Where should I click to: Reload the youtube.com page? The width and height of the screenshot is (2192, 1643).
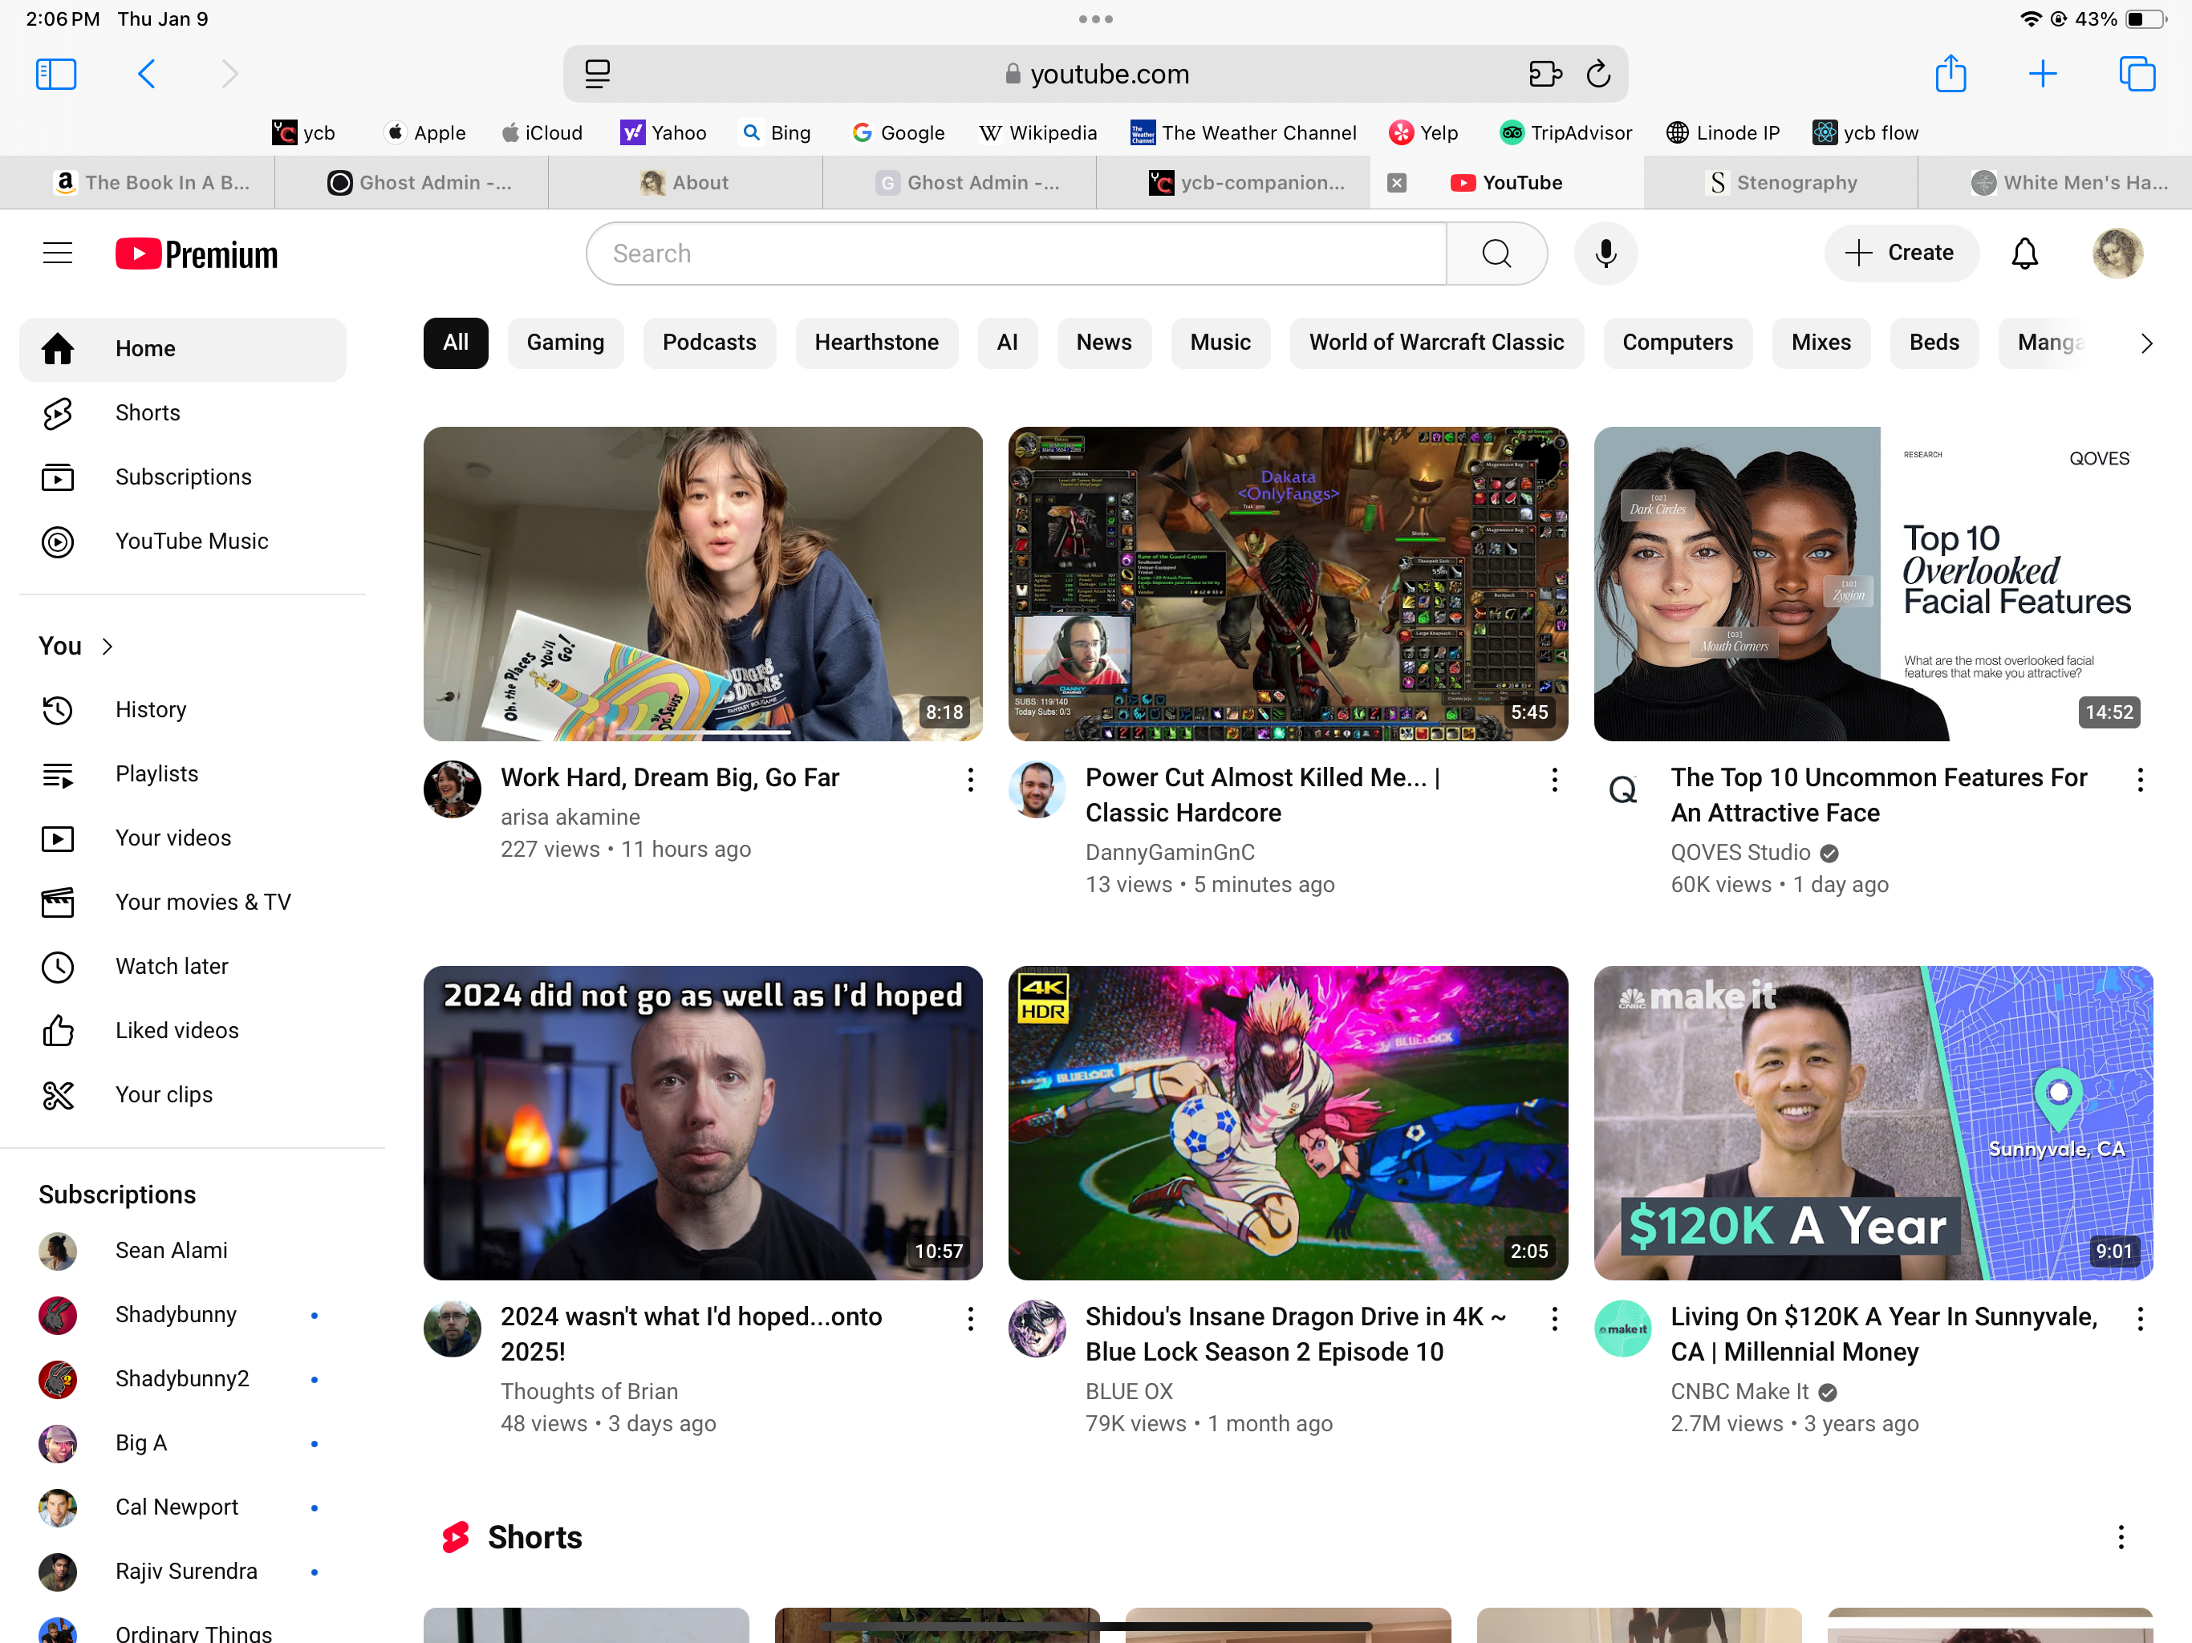click(x=1597, y=75)
